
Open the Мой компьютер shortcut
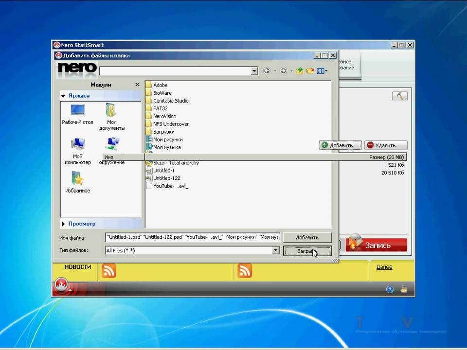(78, 151)
